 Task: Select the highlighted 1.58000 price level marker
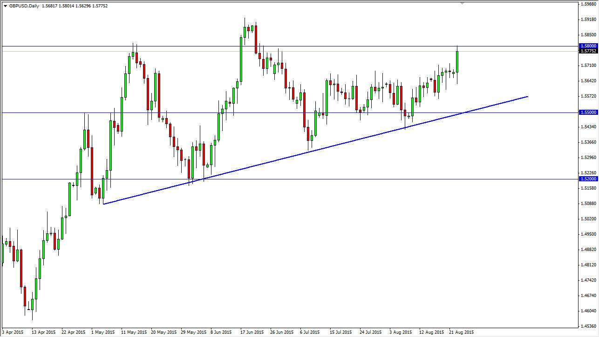click(x=588, y=46)
